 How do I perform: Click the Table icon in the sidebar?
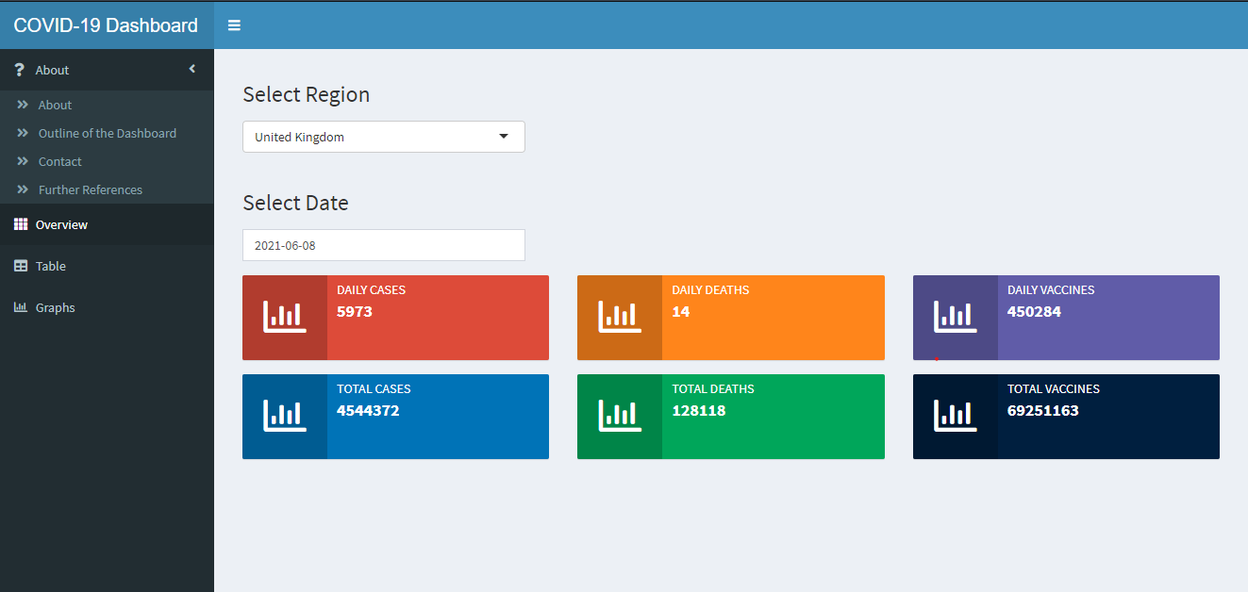pos(20,266)
